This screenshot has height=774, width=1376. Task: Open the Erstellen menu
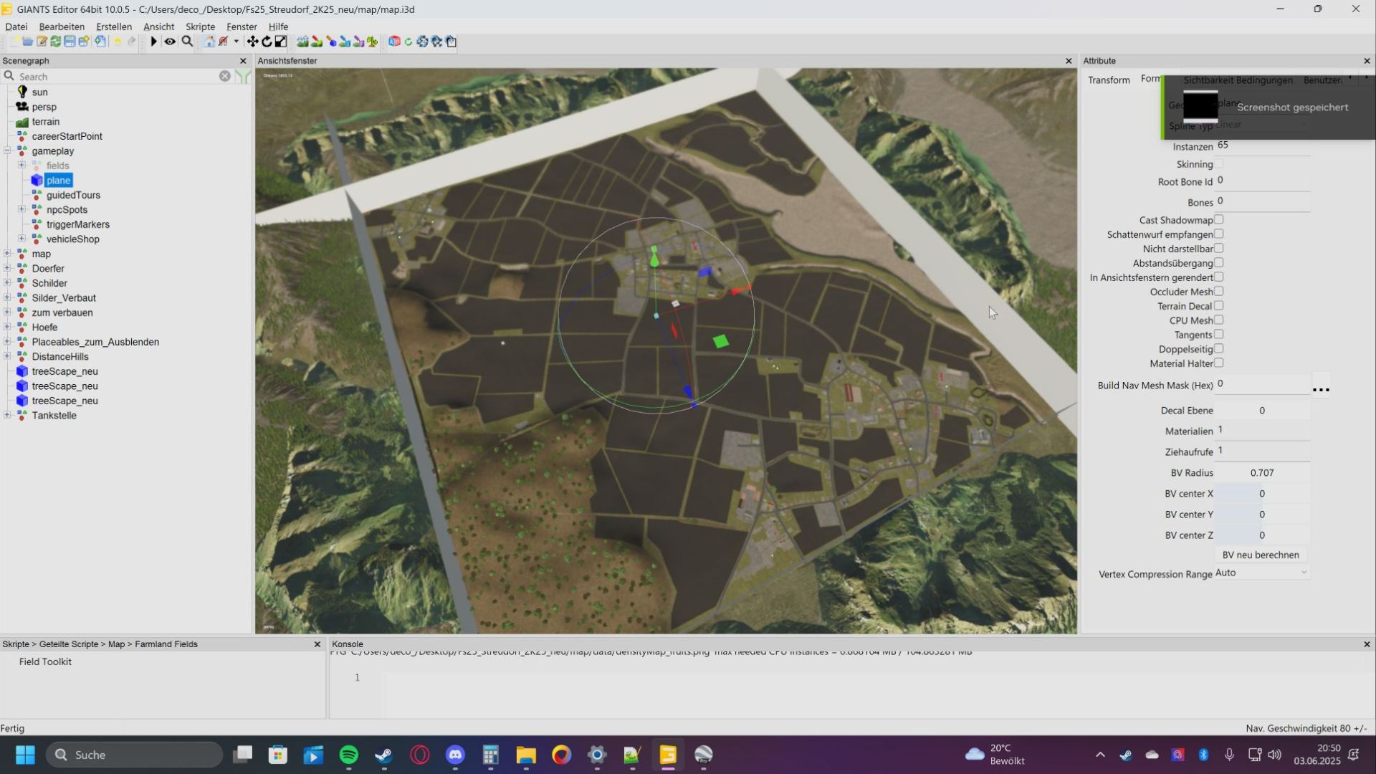click(114, 27)
